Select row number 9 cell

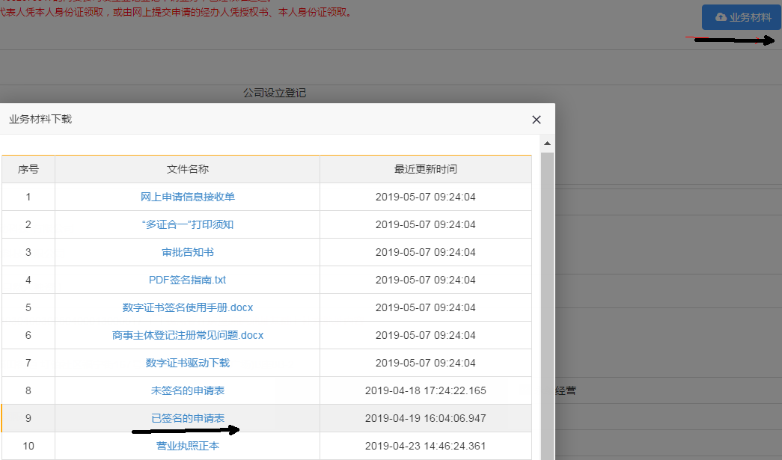coord(28,418)
